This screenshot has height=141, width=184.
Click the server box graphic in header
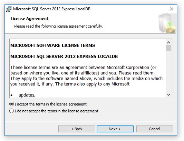point(167,23)
